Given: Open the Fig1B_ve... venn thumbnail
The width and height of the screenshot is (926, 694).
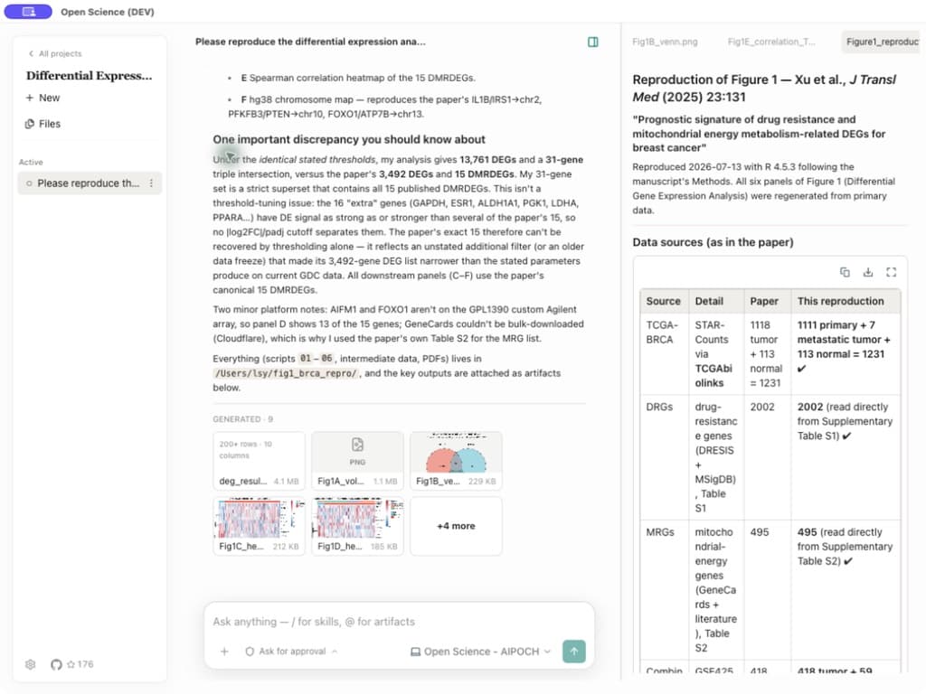Looking at the screenshot, I should (x=456, y=461).
